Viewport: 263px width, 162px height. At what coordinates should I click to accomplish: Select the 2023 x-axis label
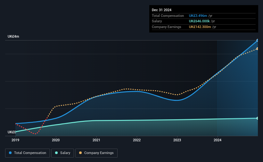click(177, 140)
